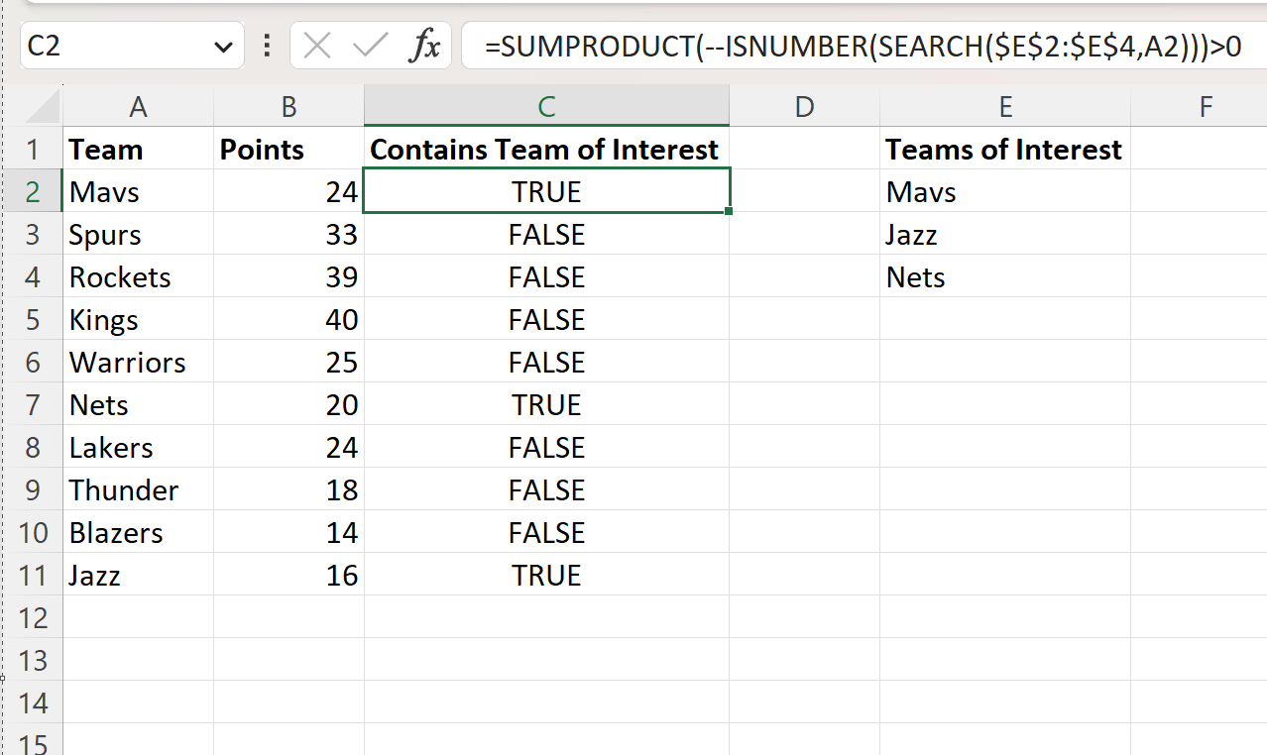Select the TRUE value for Jazz row
Image resolution: width=1267 pixels, height=755 pixels.
coord(546,575)
